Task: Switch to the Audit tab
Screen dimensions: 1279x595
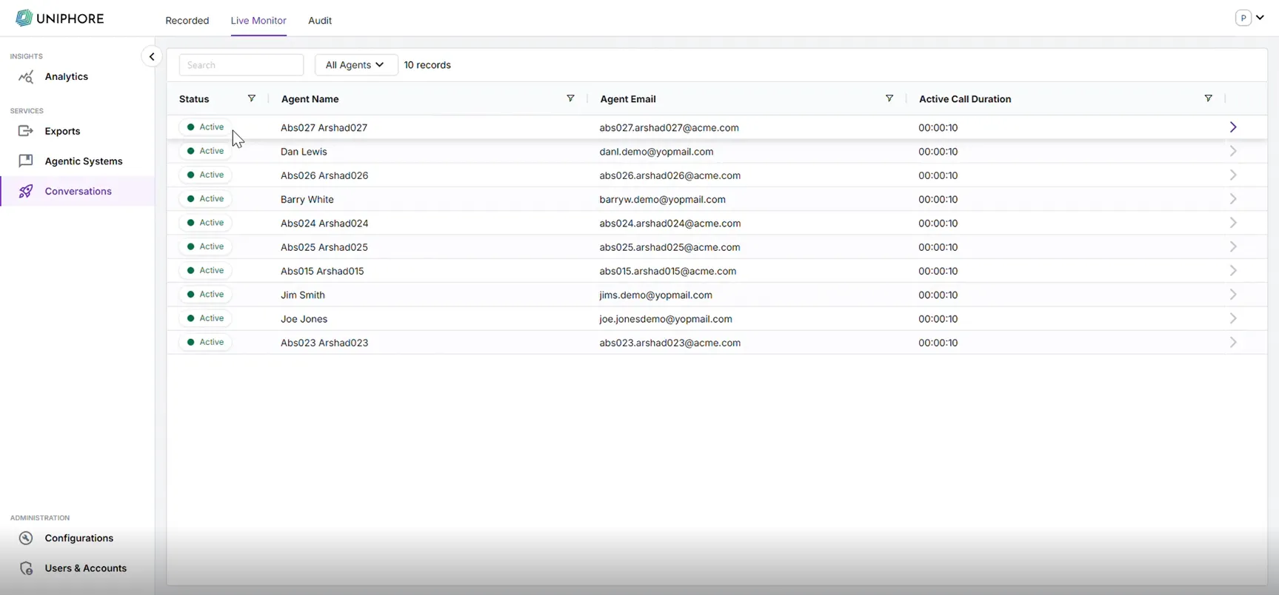Action: 319,21
